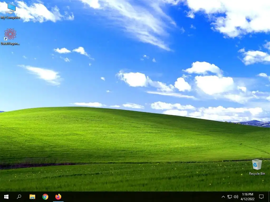The height and width of the screenshot is (202, 270).
Task: Open File Explorer from taskbar
Action: pyautogui.click(x=32, y=197)
